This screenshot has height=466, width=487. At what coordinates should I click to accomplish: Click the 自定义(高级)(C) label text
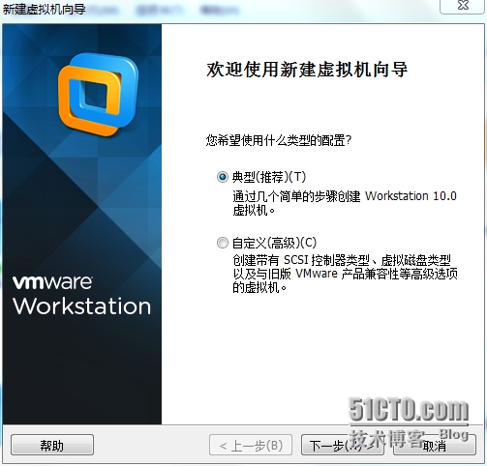click(x=274, y=243)
